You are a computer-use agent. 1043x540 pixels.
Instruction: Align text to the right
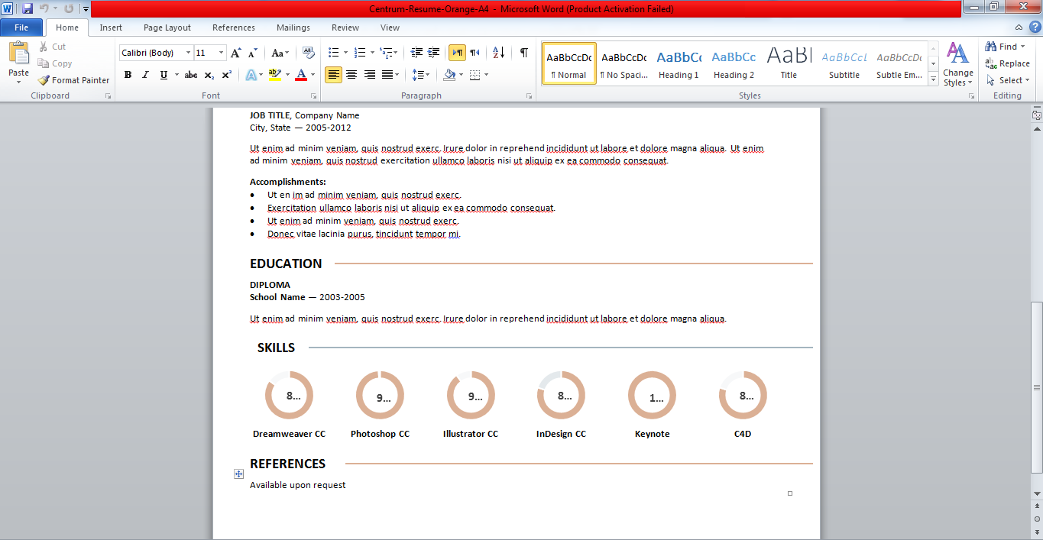370,75
